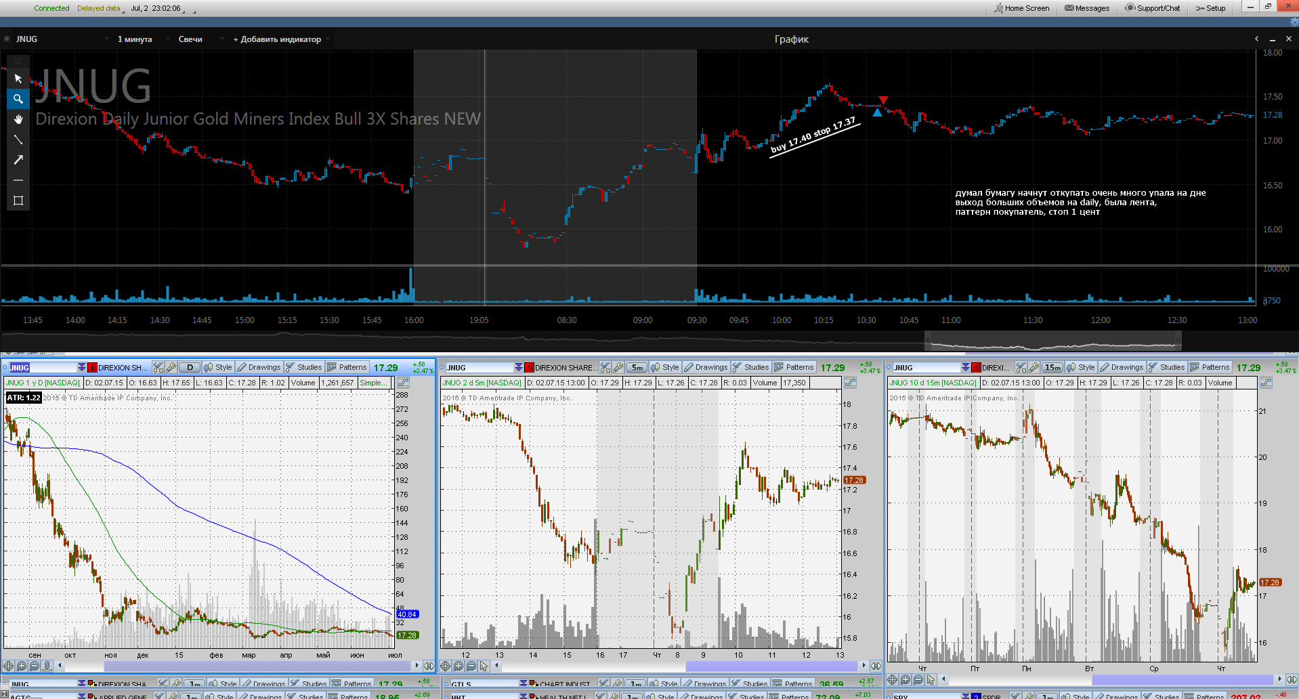1299x699 pixels.
Task: Click crosshair pan icon under daily chart
Action: point(9,666)
